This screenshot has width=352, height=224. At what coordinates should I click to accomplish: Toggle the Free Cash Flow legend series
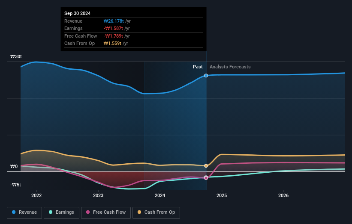[x=106, y=212]
